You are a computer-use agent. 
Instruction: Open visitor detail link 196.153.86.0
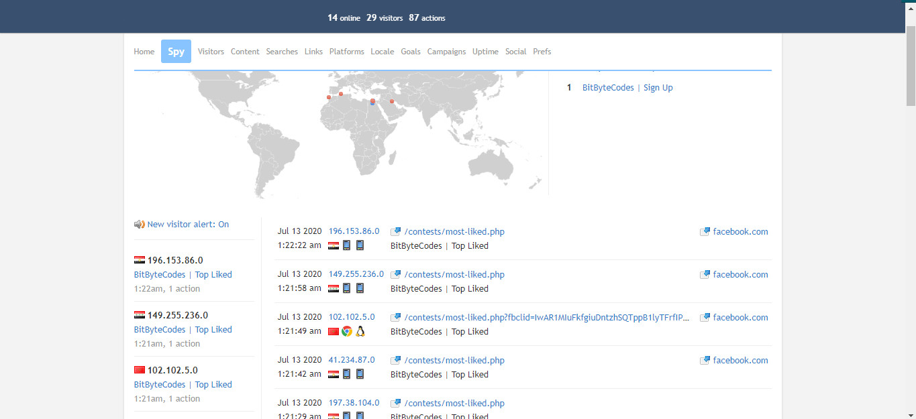pyautogui.click(x=354, y=231)
